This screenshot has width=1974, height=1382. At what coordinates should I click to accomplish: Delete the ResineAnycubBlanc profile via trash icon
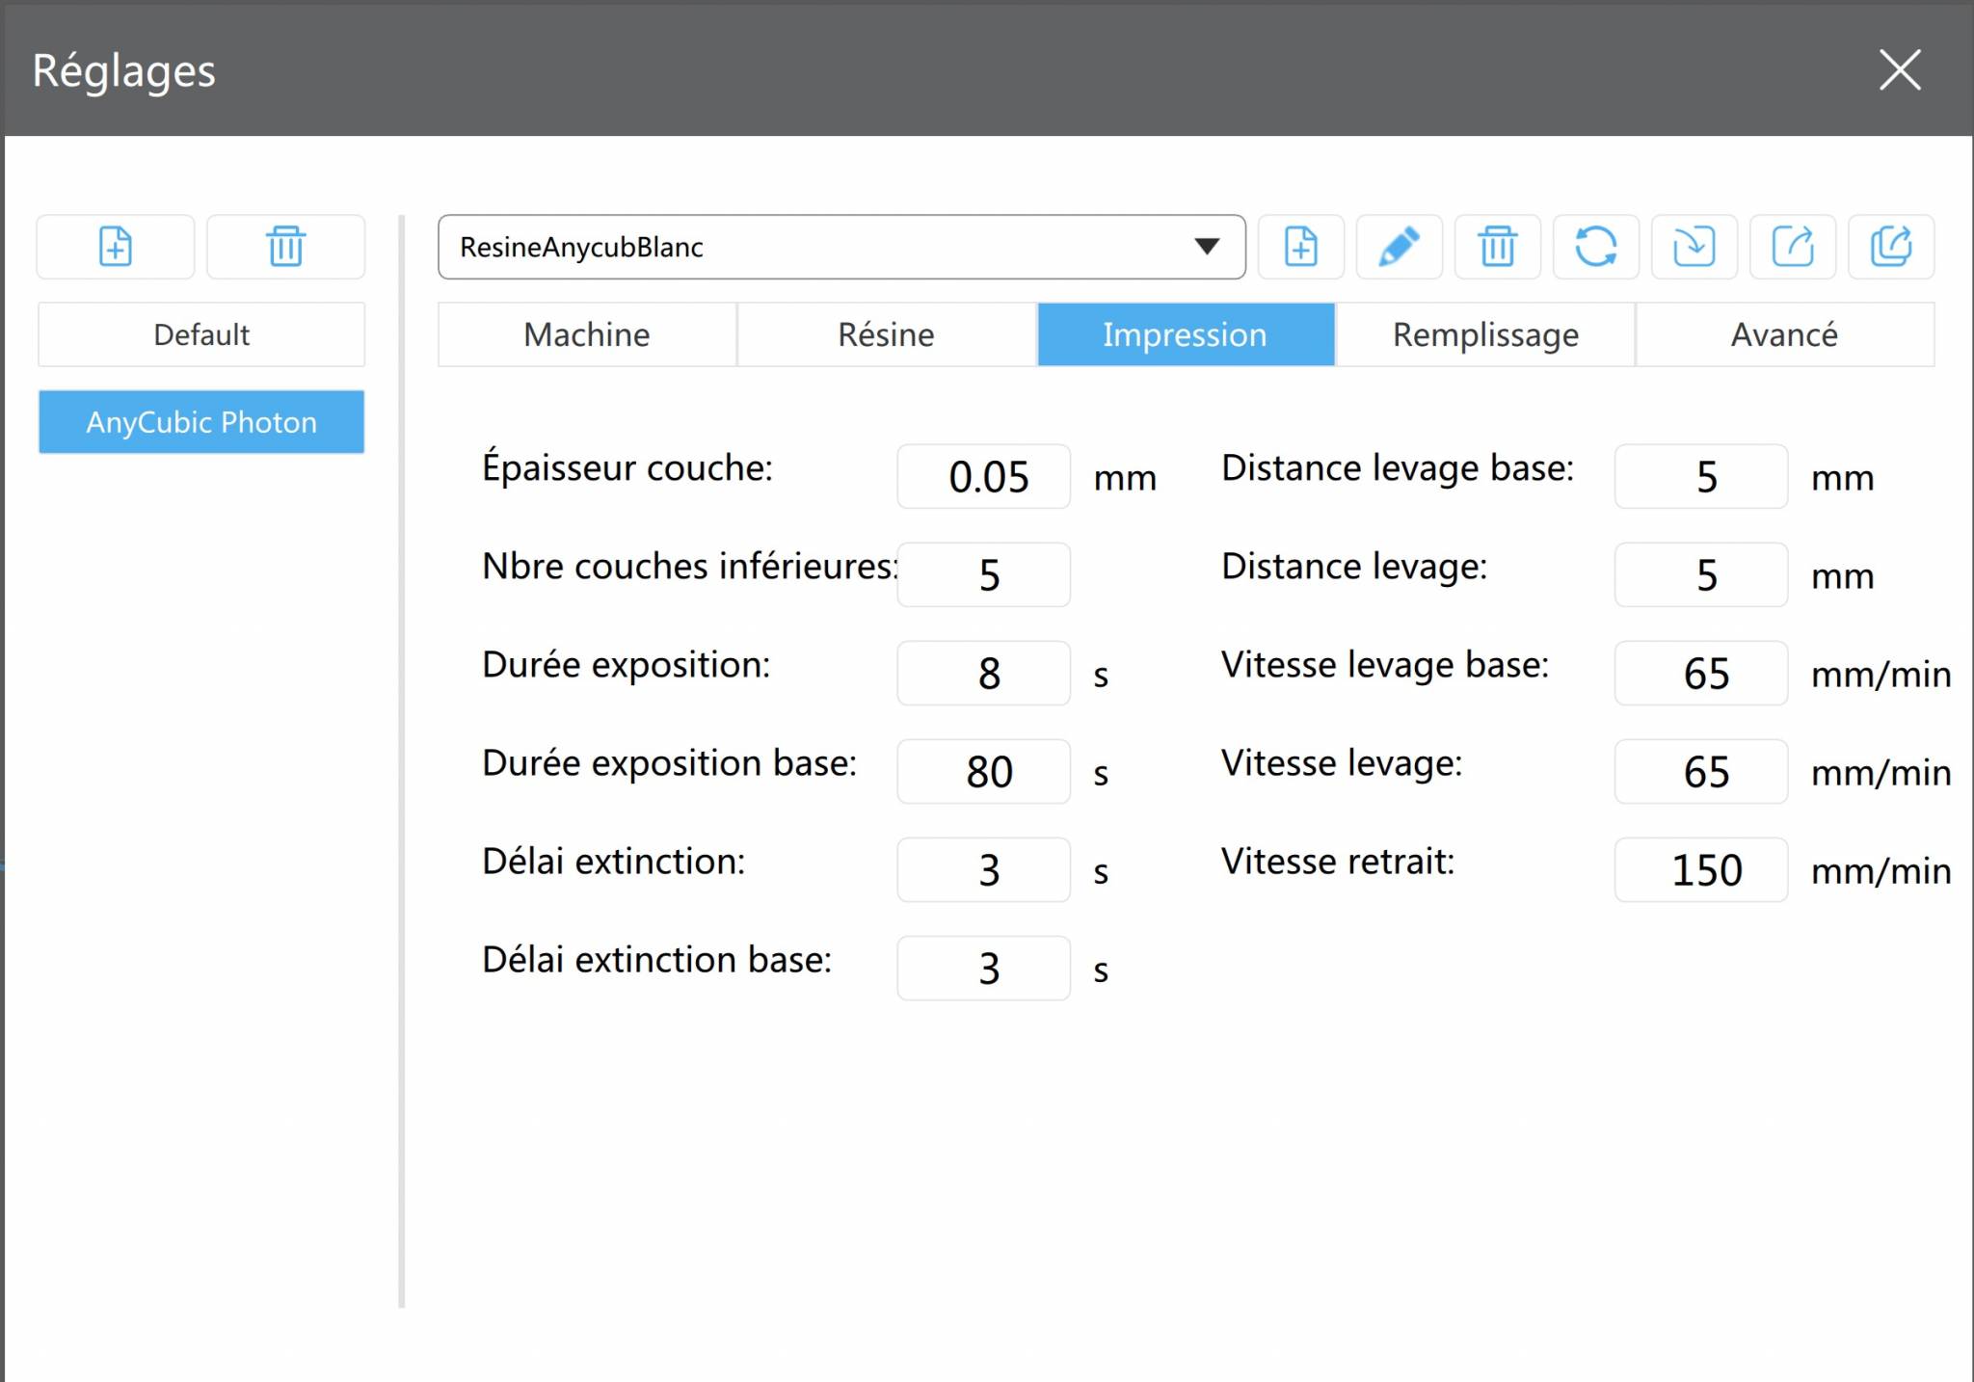[1497, 247]
